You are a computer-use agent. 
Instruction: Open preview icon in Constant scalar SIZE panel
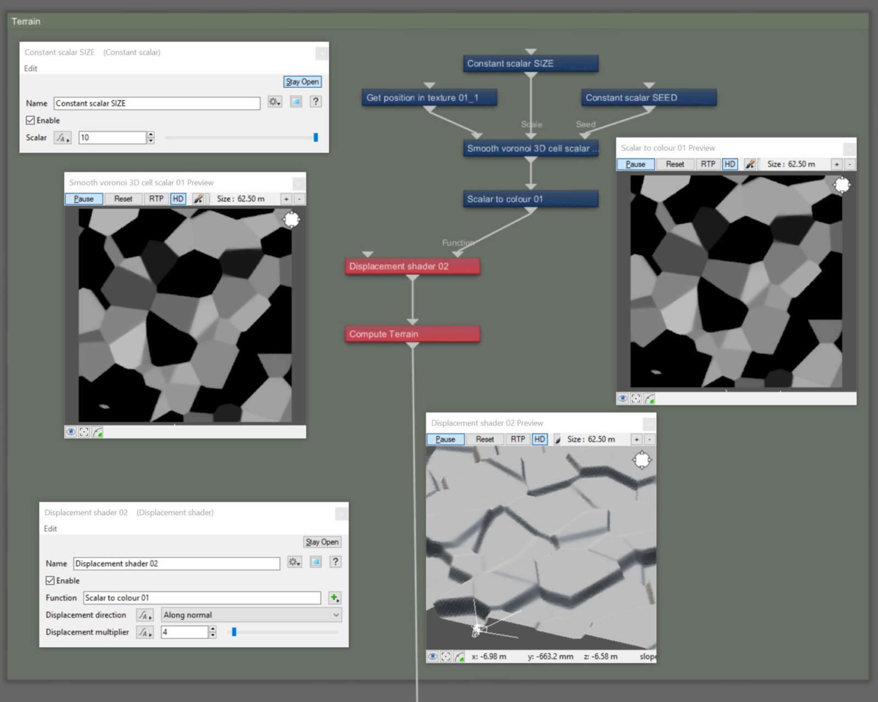click(x=296, y=101)
